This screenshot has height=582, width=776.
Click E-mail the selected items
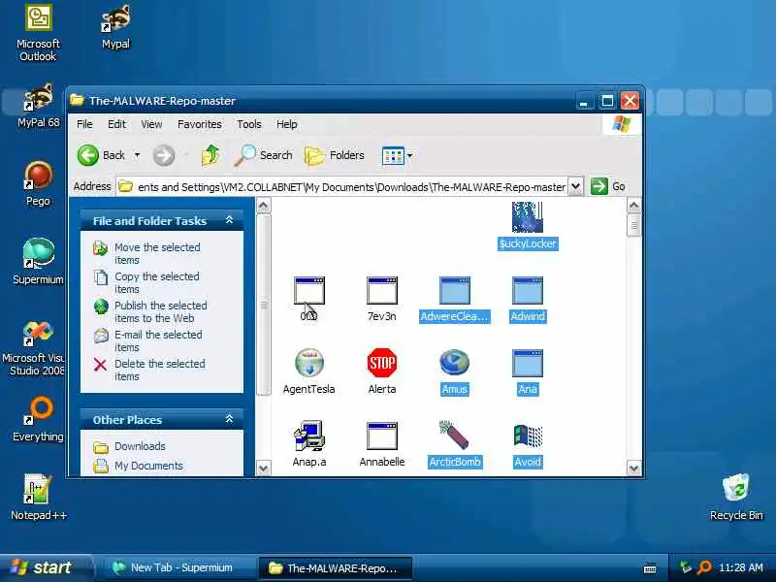coord(147,341)
